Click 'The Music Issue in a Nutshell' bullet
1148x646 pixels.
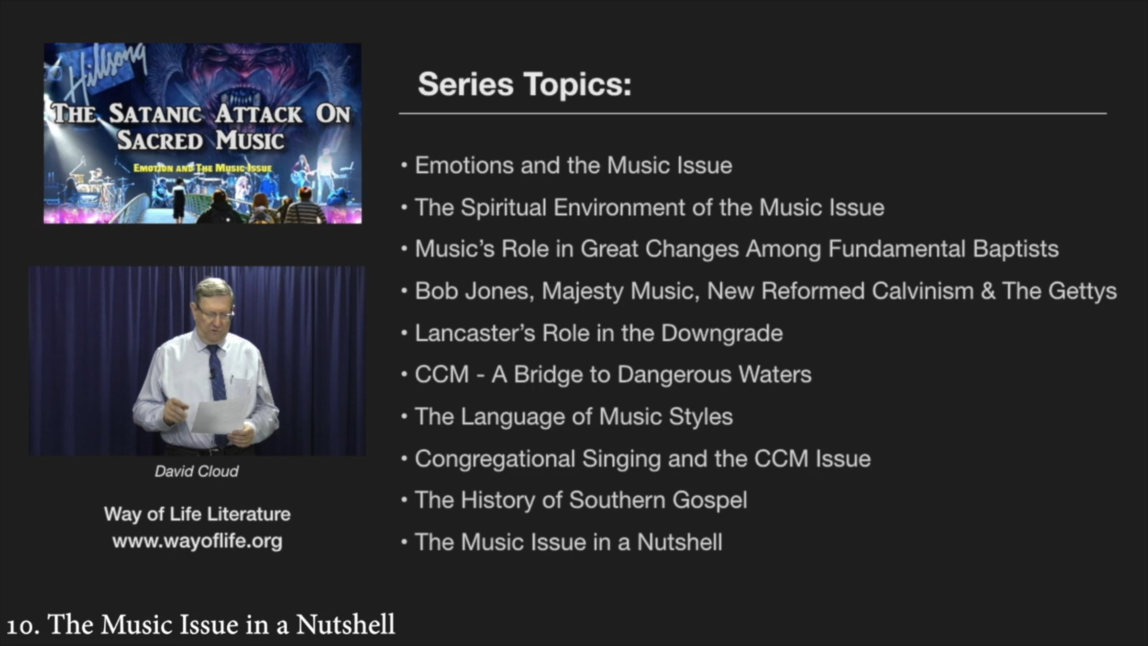point(568,542)
